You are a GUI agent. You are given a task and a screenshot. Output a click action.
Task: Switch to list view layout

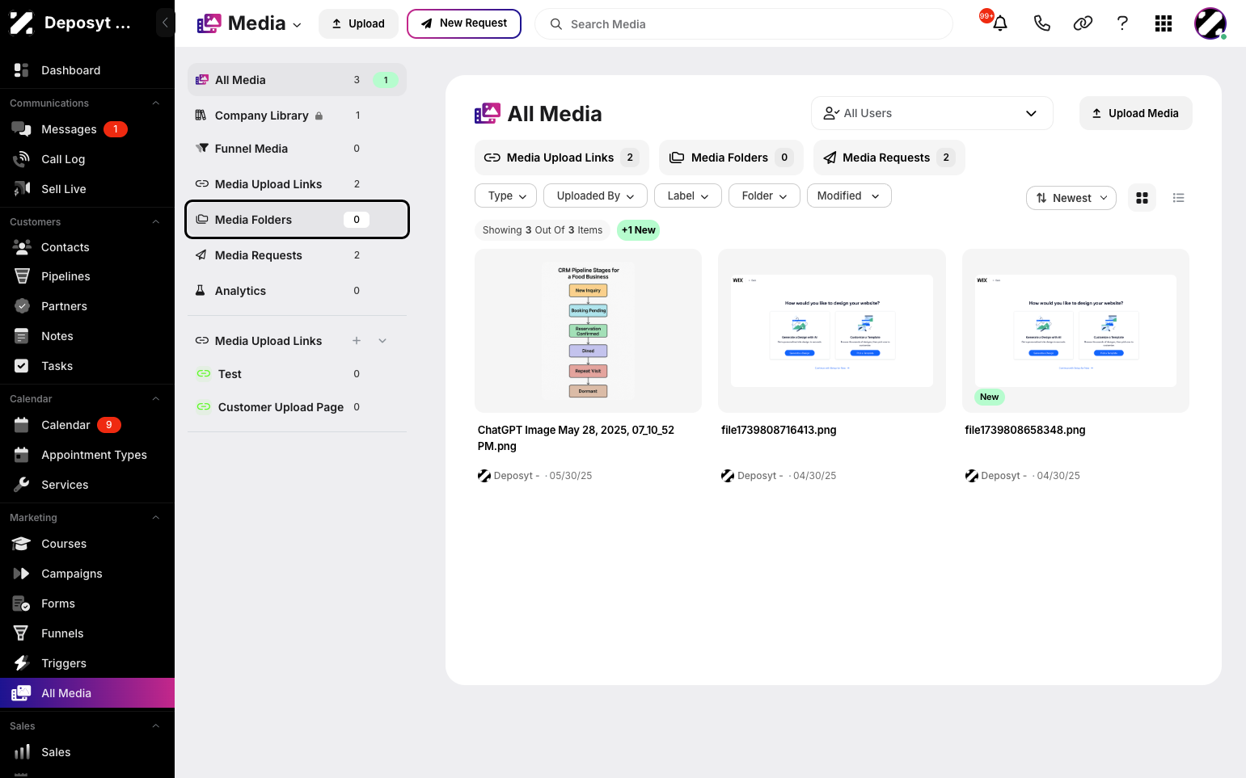[x=1178, y=198]
